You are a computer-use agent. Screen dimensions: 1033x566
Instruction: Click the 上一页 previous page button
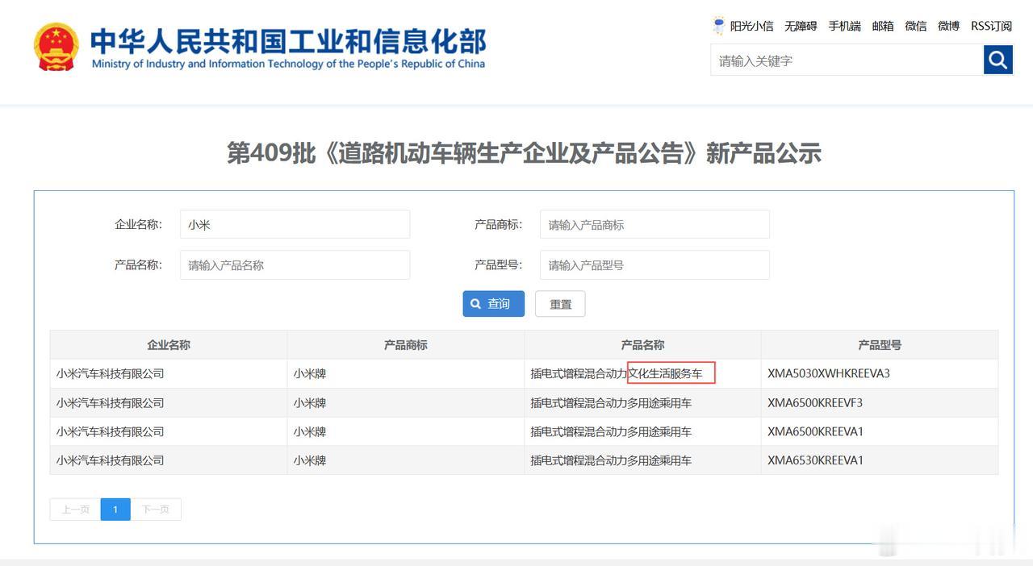[x=75, y=510]
